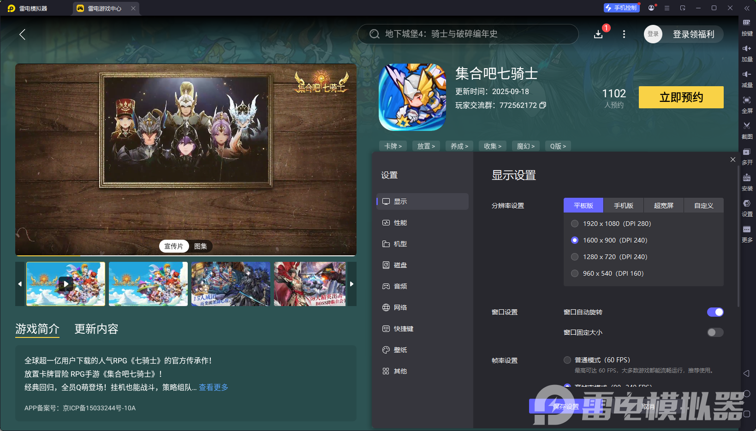The width and height of the screenshot is (756, 431).
Task: Tap the Android back triangle button
Action: tap(746, 373)
